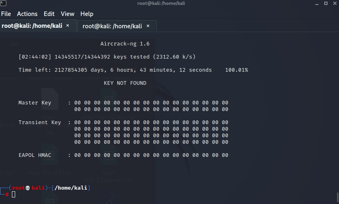Click the window title root@kali: /home/kali
339x204 pixels.
(x=169, y=4)
